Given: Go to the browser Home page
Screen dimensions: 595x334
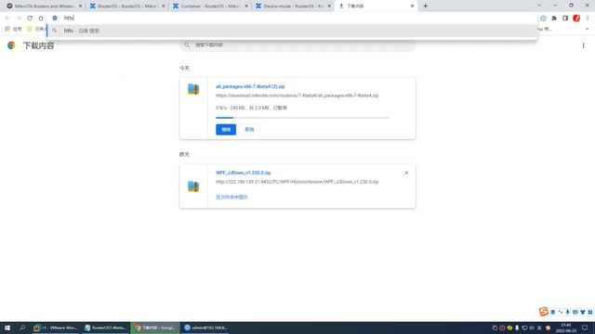Looking at the screenshot, I should (x=41, y=18).
